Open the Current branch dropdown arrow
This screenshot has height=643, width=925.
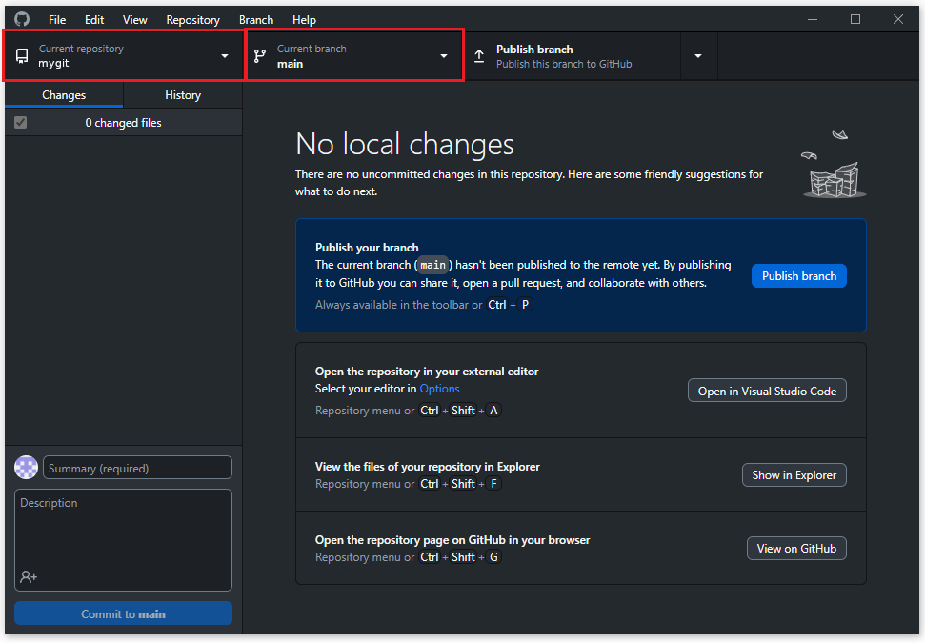[x=443, y=56]
